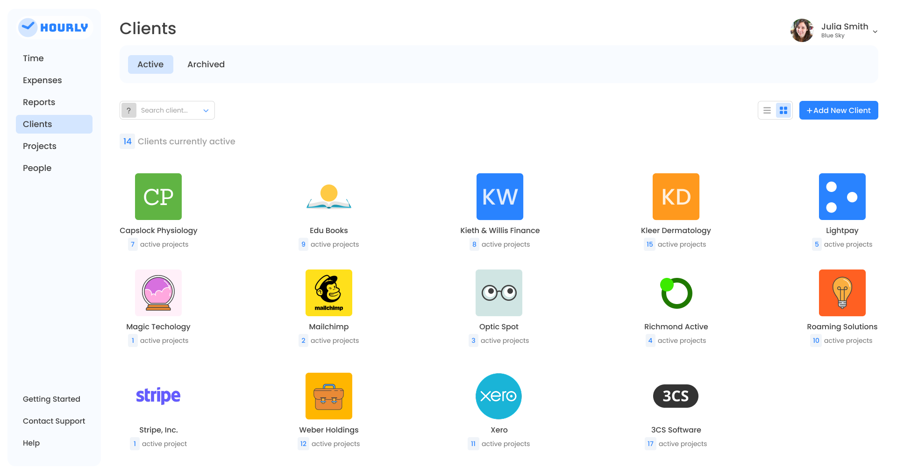Select Clients in the sidebar
The width and height of the screenshot is (897, 475).
(54, 124)
